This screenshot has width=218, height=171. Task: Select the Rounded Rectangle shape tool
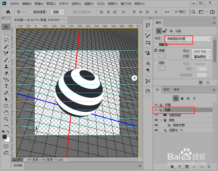click(x=6, y=106)
